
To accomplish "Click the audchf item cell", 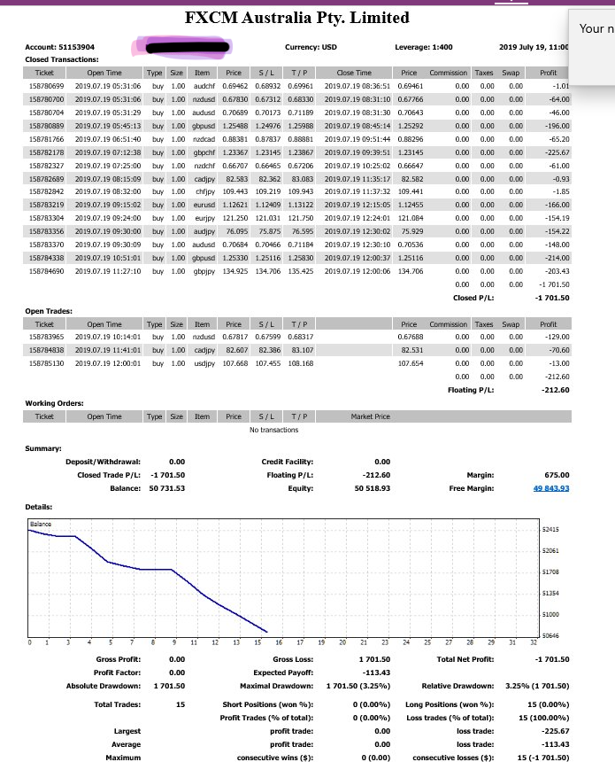I will pos(204,86).
